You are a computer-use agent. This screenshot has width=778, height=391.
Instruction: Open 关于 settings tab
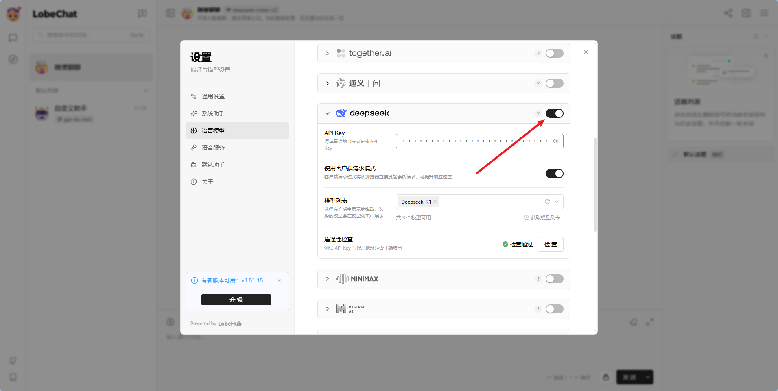(237, 182)
